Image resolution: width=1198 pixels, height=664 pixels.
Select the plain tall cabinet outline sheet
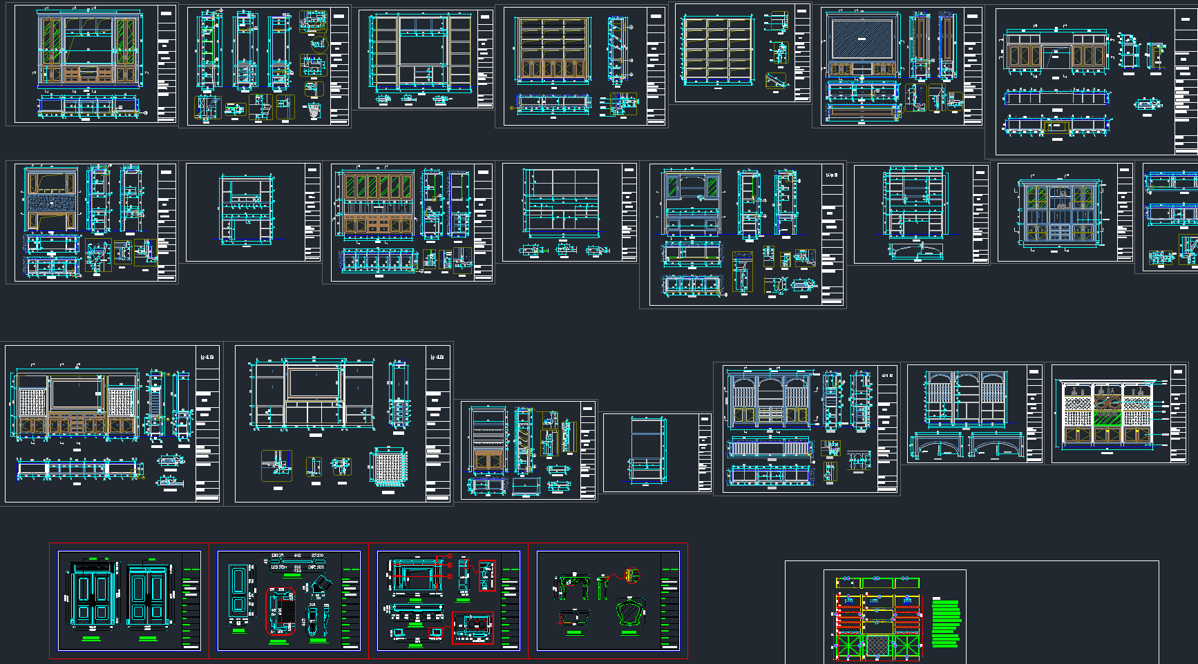pyautogui.click(x=647, y=451)
